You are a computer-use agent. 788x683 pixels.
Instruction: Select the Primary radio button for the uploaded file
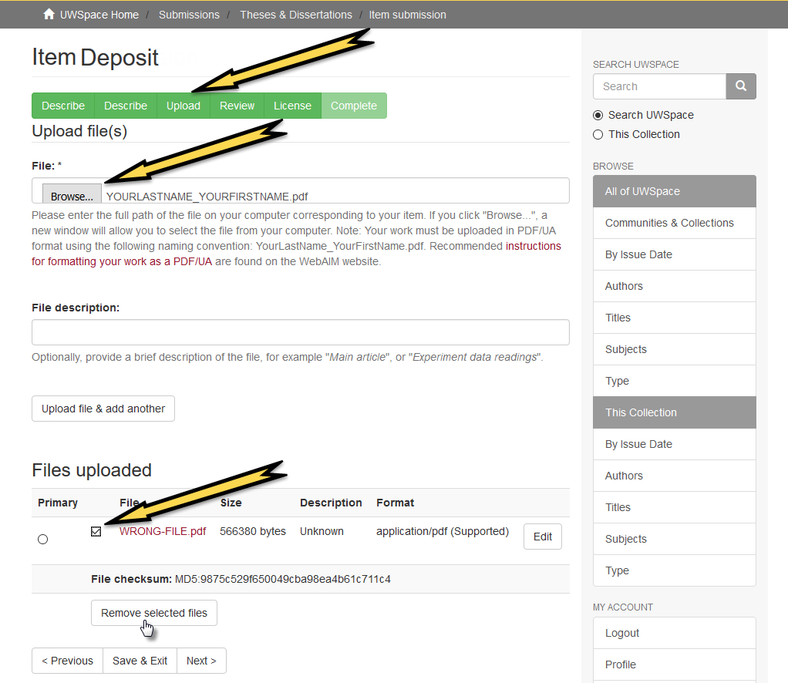pyautogui.click(x=42, y=539)
